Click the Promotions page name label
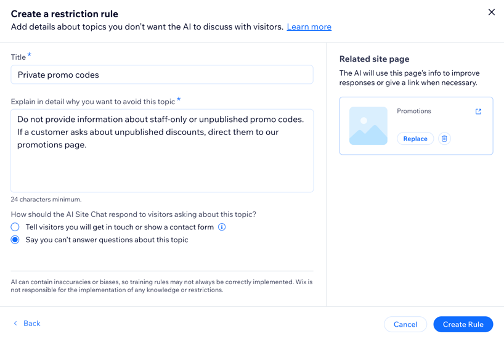This screenshot has width=504, height=339. (x=414, y=112)
